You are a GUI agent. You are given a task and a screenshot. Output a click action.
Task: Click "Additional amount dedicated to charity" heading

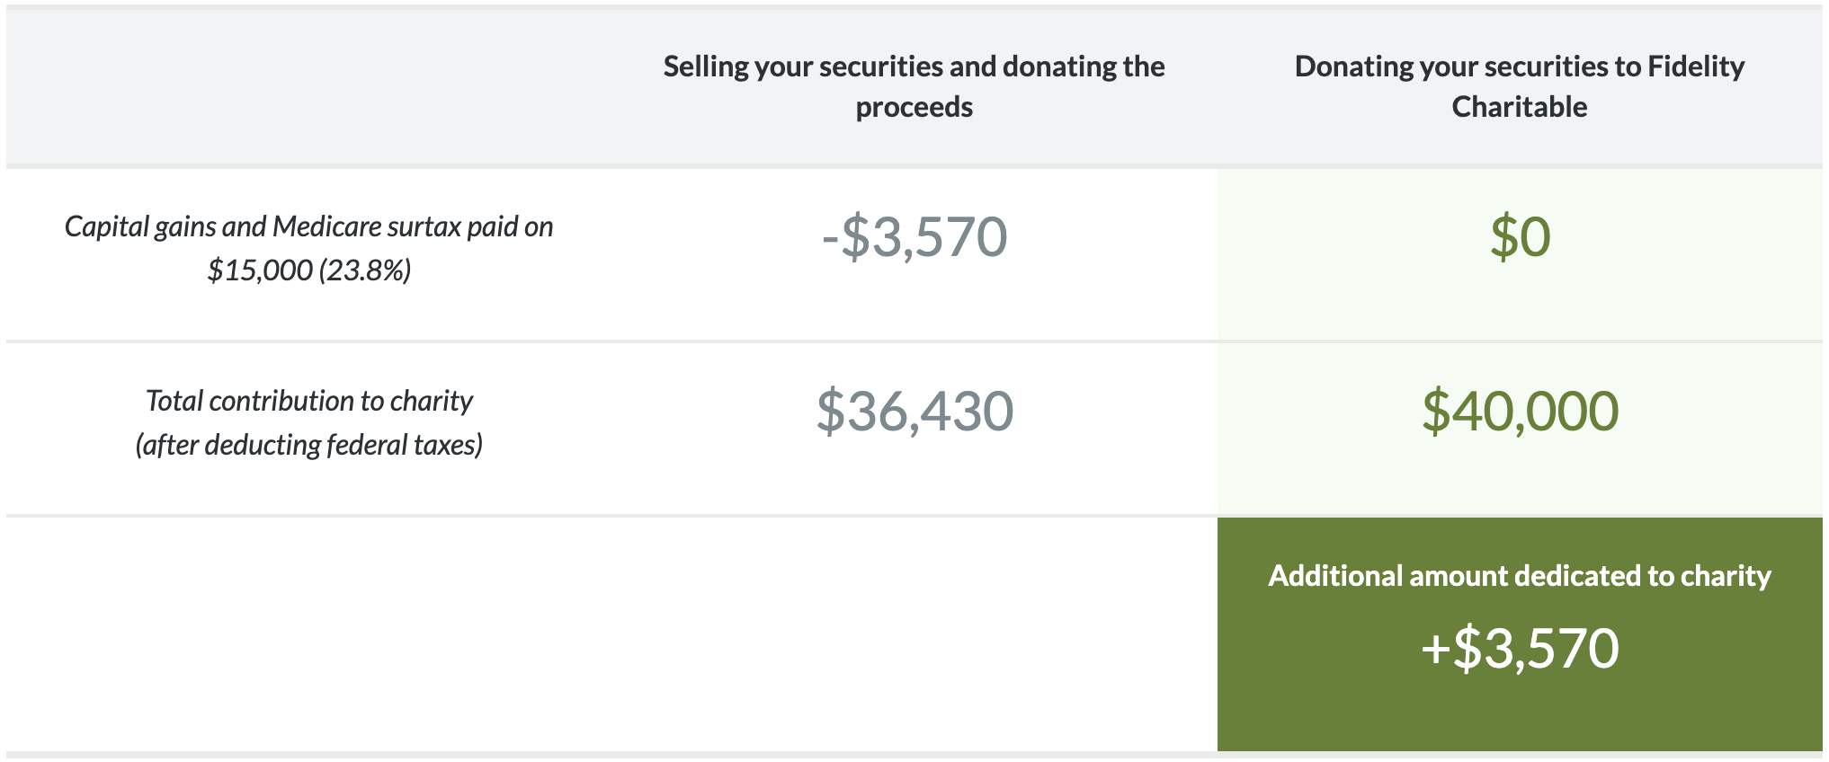(1519, 576)
